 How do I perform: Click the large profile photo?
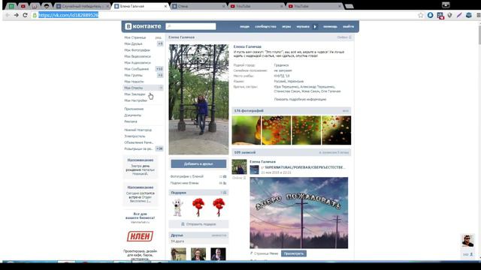pos(198,100)
